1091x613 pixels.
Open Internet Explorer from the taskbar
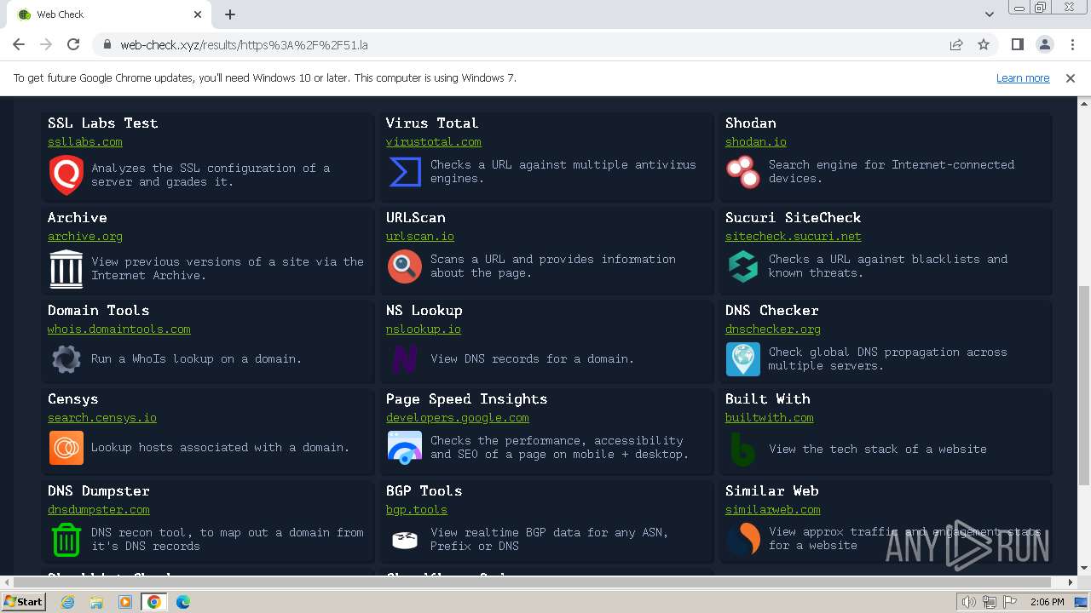pyautogui.click(x=68, y=602)
